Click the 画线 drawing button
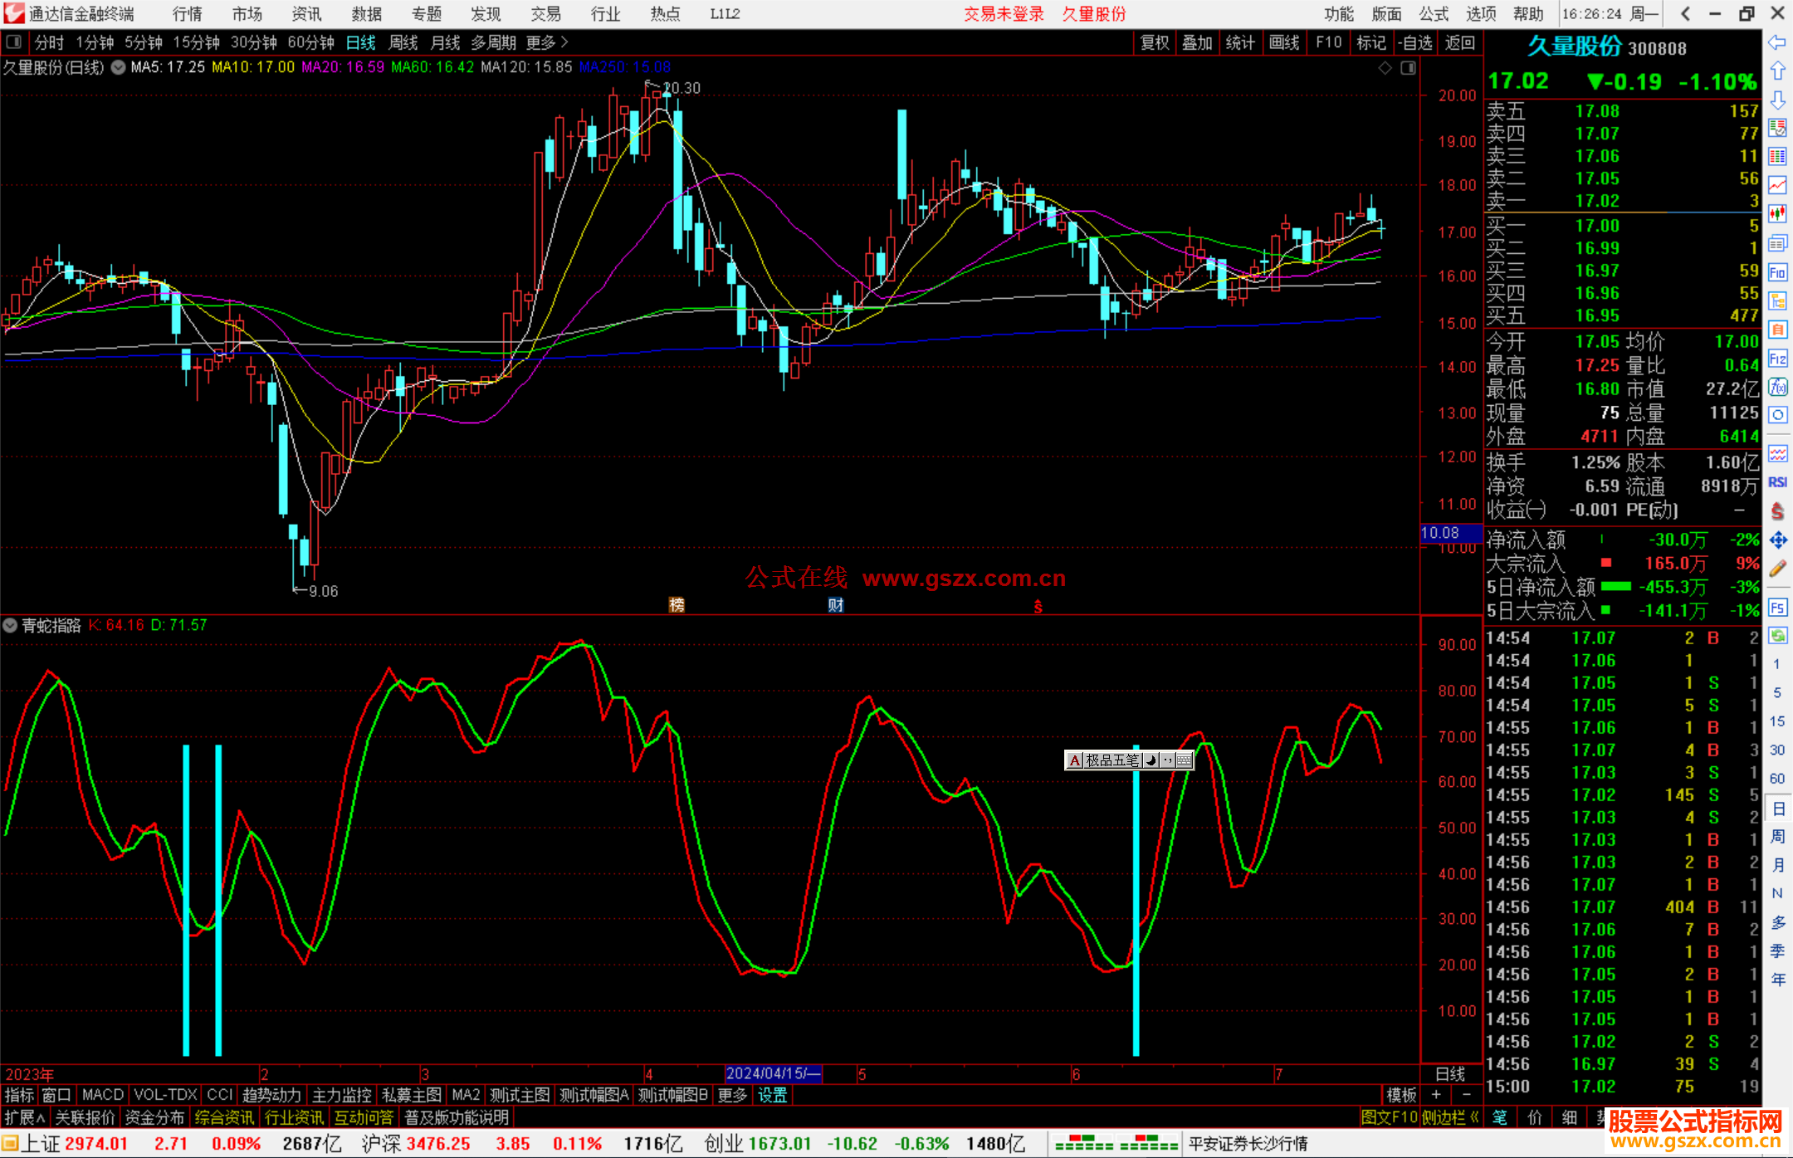Viewport: 1793px width, 1158px height. click(1284, 42)
